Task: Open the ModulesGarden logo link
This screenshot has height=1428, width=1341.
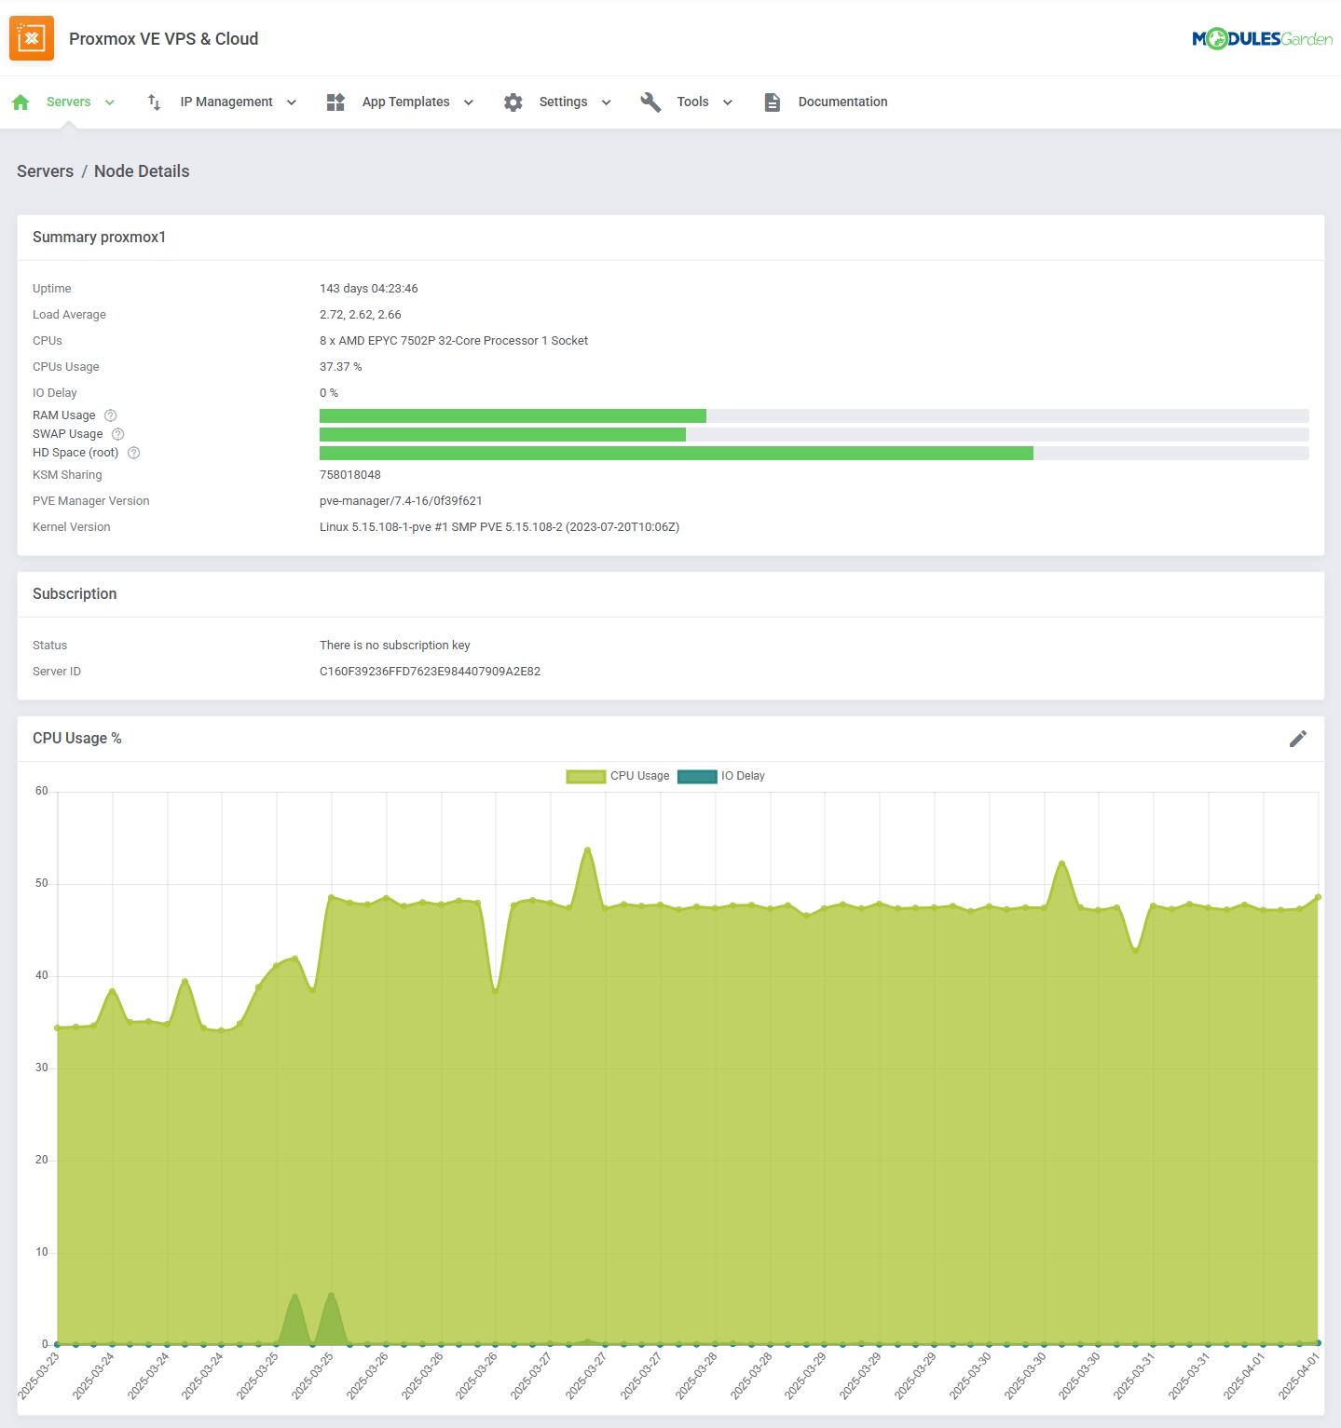Action: click(1262, 38)
